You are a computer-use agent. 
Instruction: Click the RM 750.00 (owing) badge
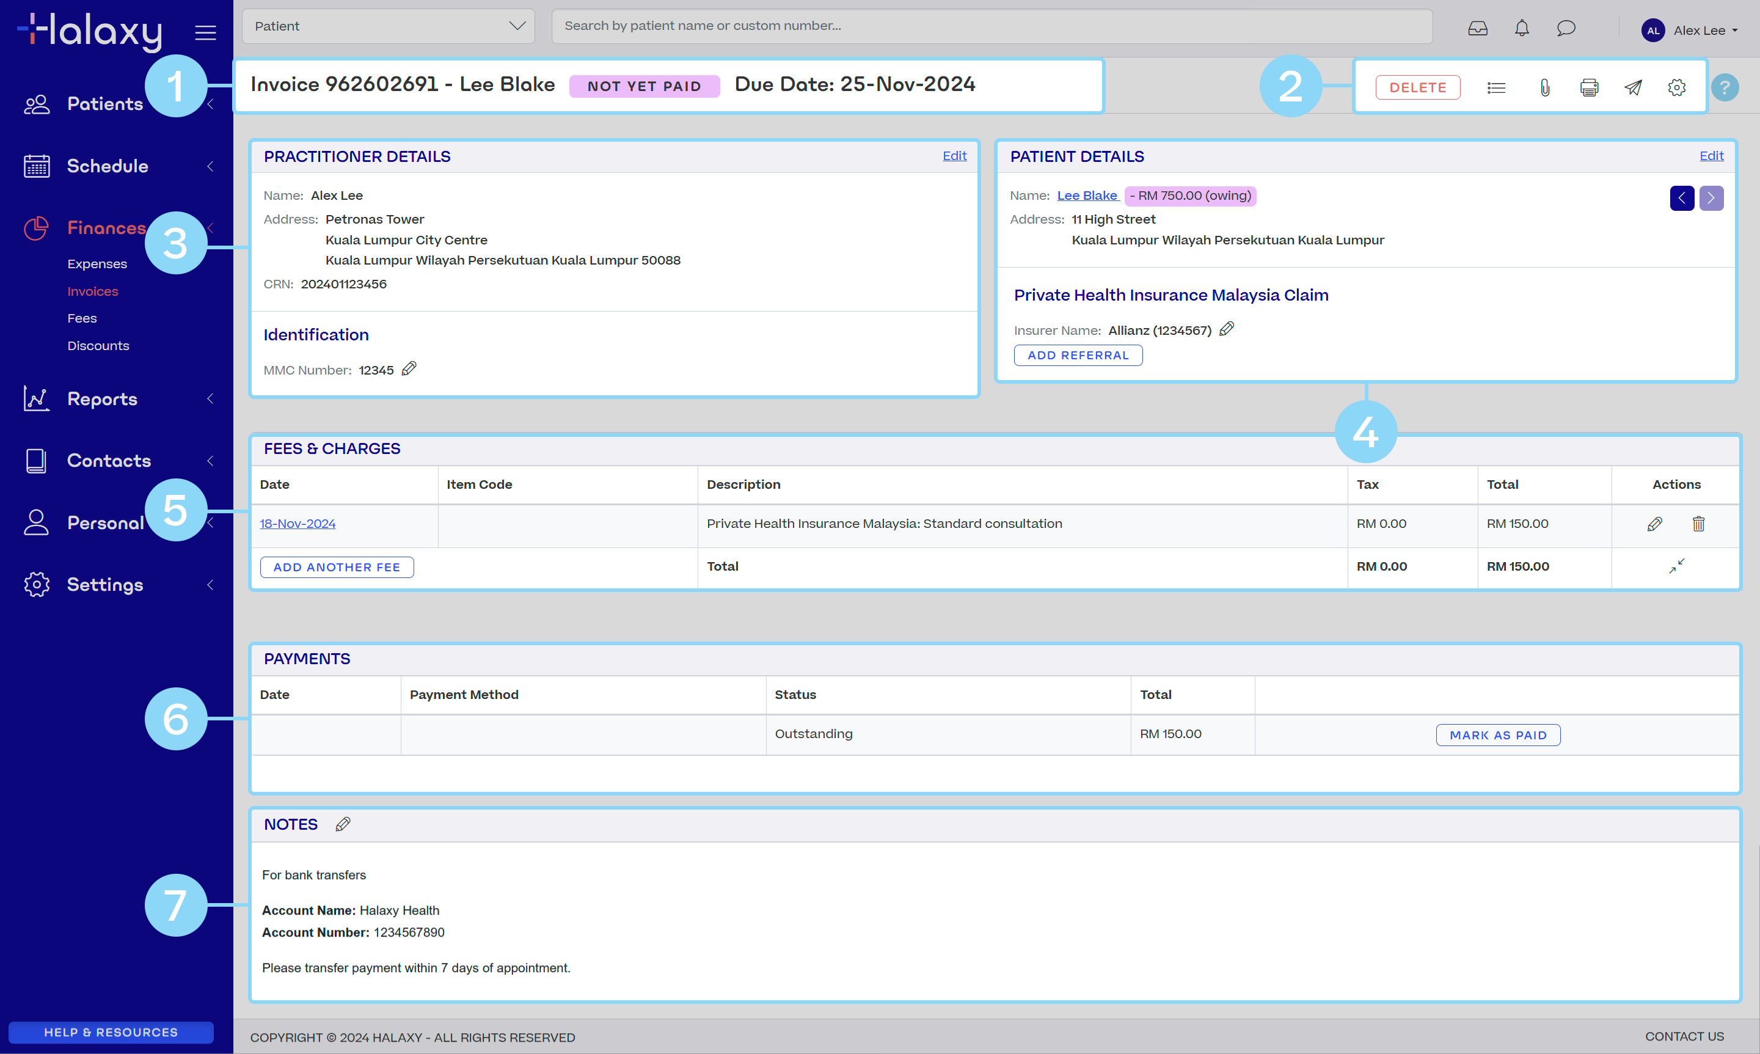(x=1191, y=196)
